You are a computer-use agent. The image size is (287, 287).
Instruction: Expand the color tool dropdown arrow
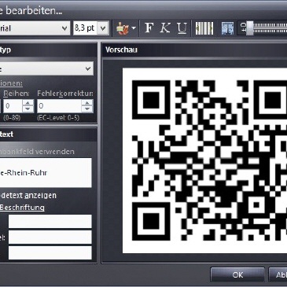pos(134,28)
